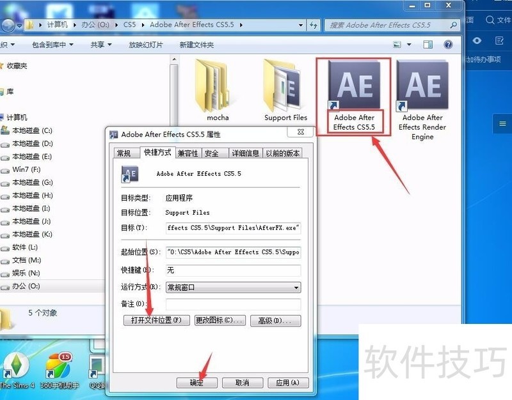Expand the 包含到库中 dropdown menu
512x400 pixels.
coord(52,45)
